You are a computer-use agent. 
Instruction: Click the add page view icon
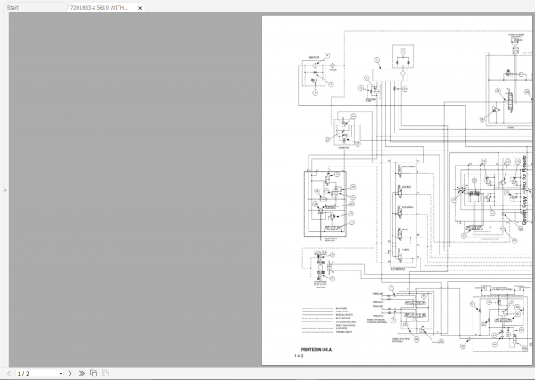[x=94, y=373]
